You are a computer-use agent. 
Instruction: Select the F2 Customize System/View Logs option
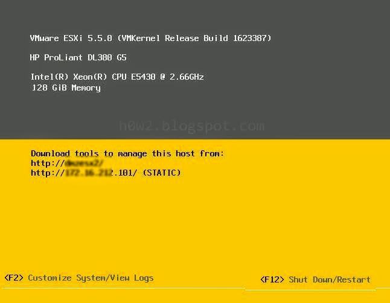pos(79,278)
